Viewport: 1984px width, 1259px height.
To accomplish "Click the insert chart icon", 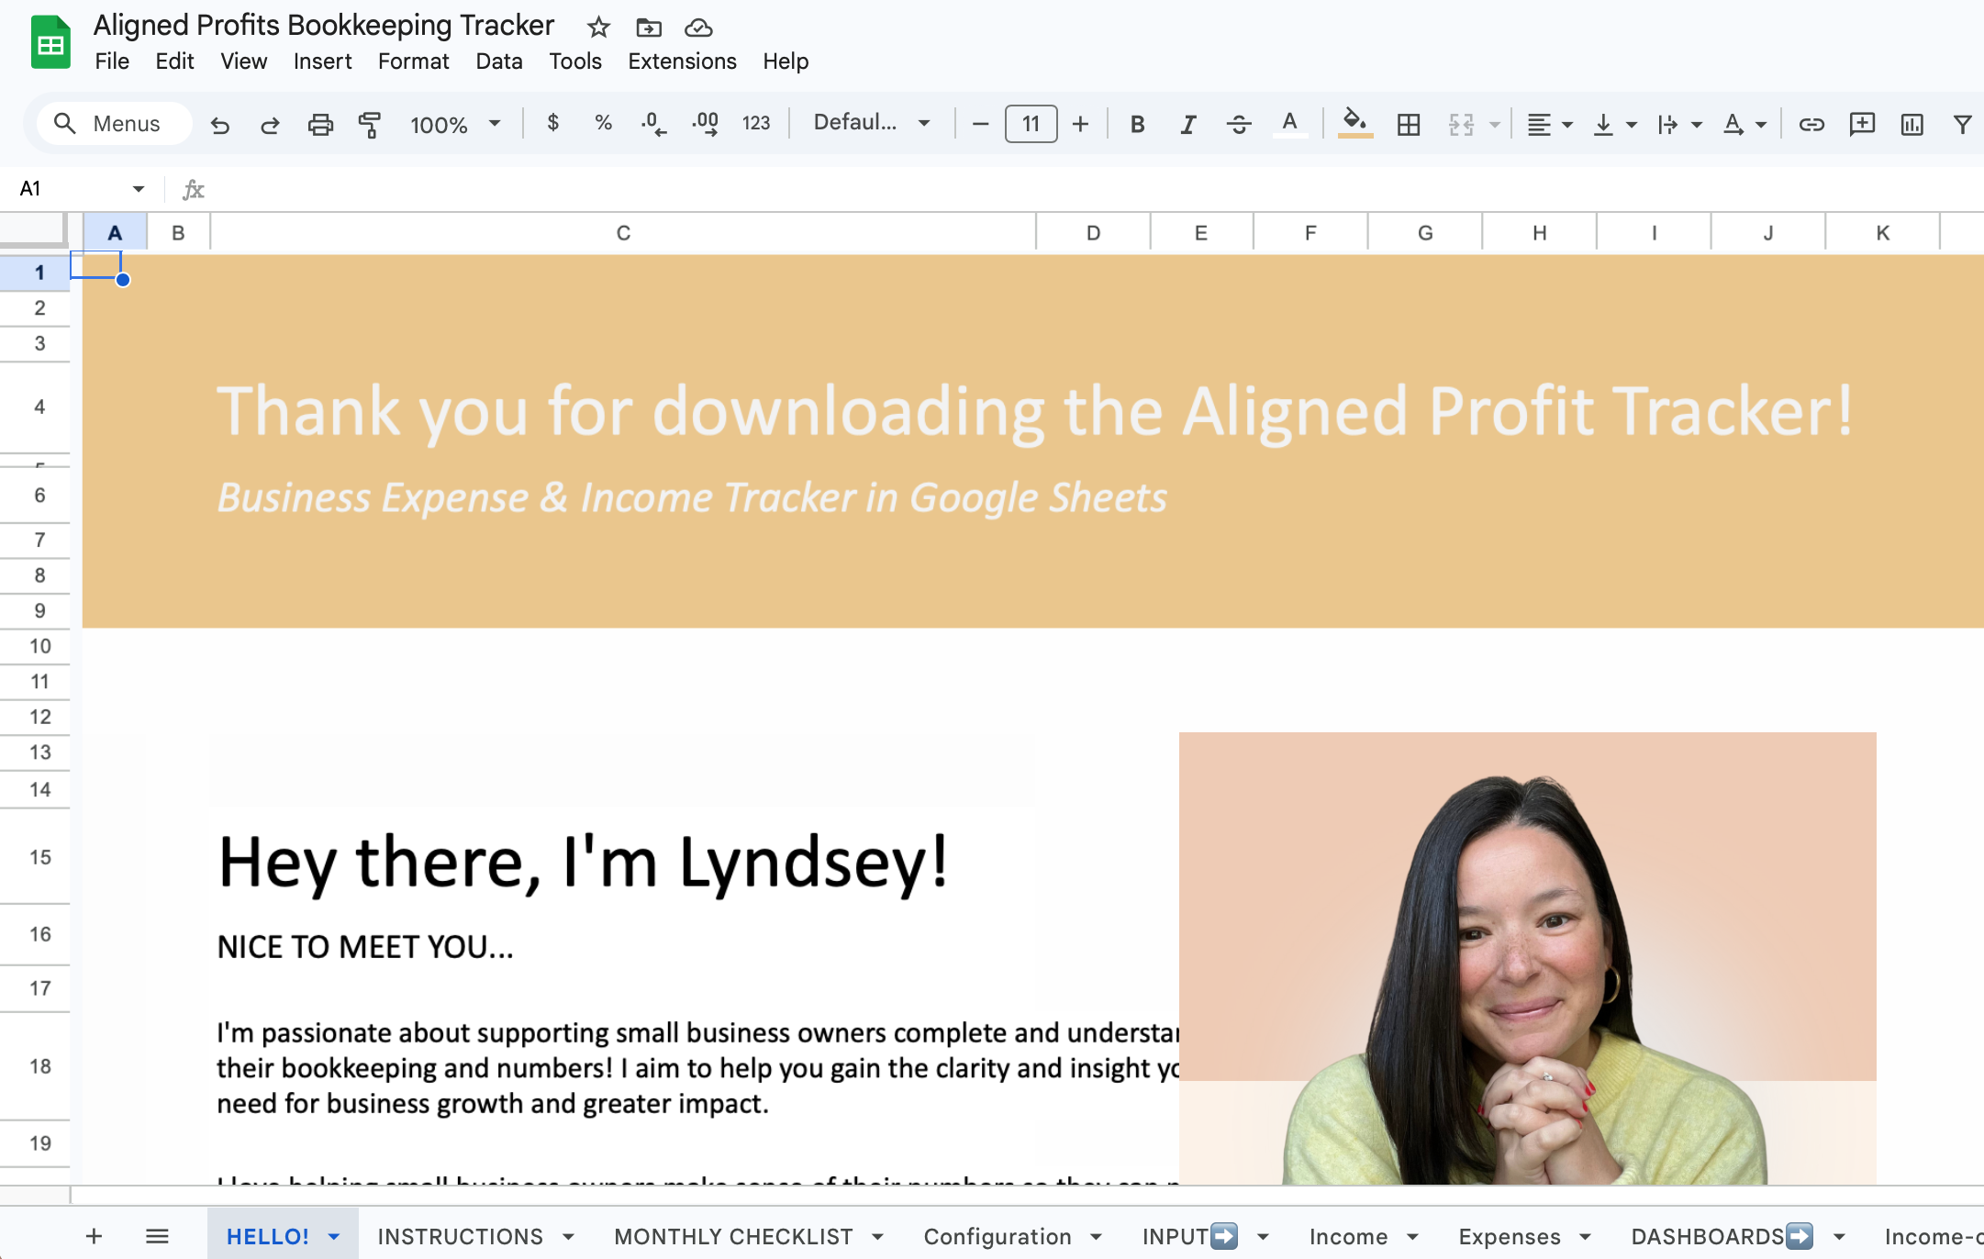I will point(1912,124).
